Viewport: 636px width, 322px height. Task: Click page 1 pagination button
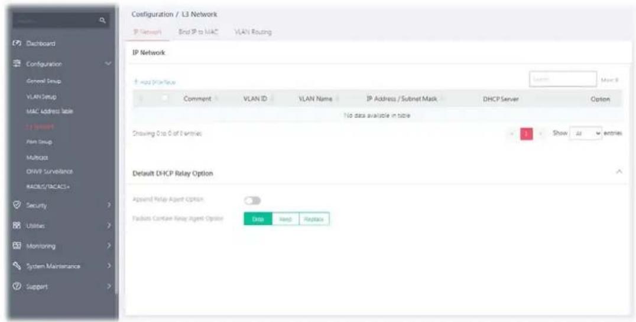click(527, 133)
